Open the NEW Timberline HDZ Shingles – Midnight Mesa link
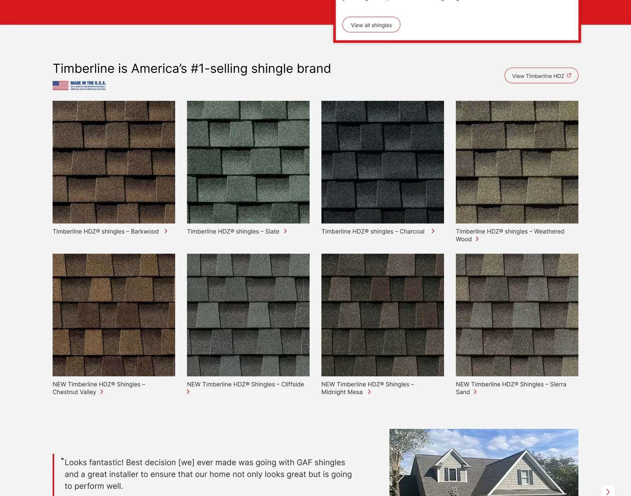The width and height of the screenshot is (631, 496). pos(367,388)
